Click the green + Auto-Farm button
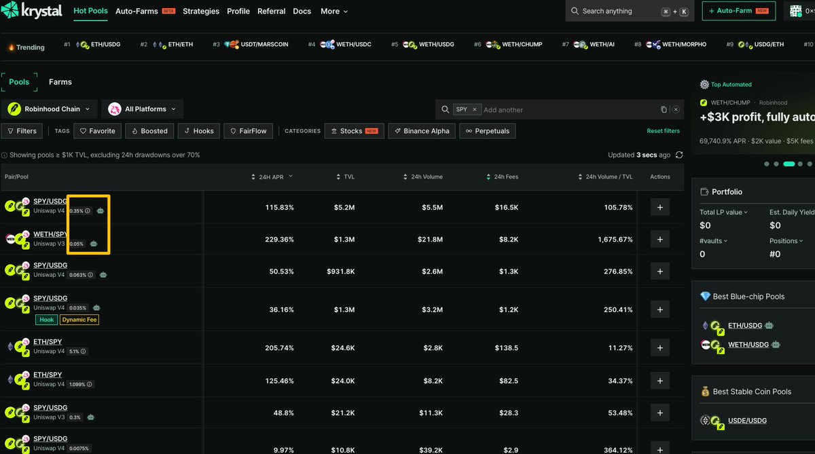 pos(740,11)
